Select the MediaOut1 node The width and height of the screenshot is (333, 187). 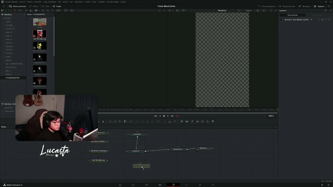(203, 148)
